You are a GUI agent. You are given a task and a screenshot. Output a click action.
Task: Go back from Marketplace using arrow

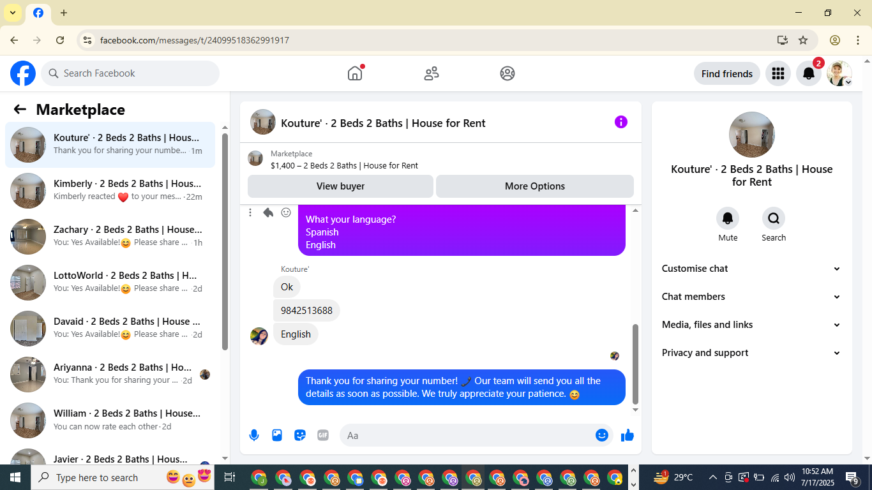pos(20,109)
